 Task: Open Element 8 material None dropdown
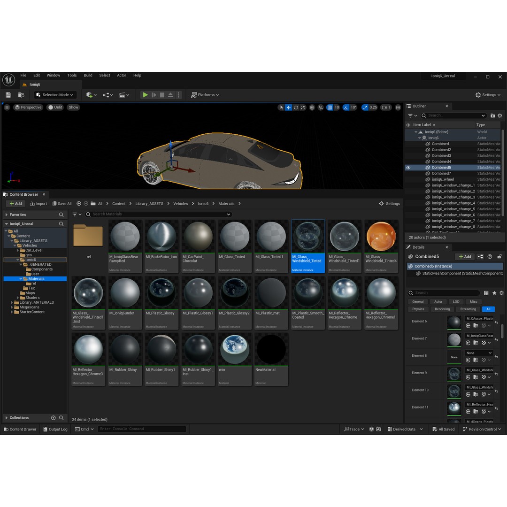coord(479,353)
